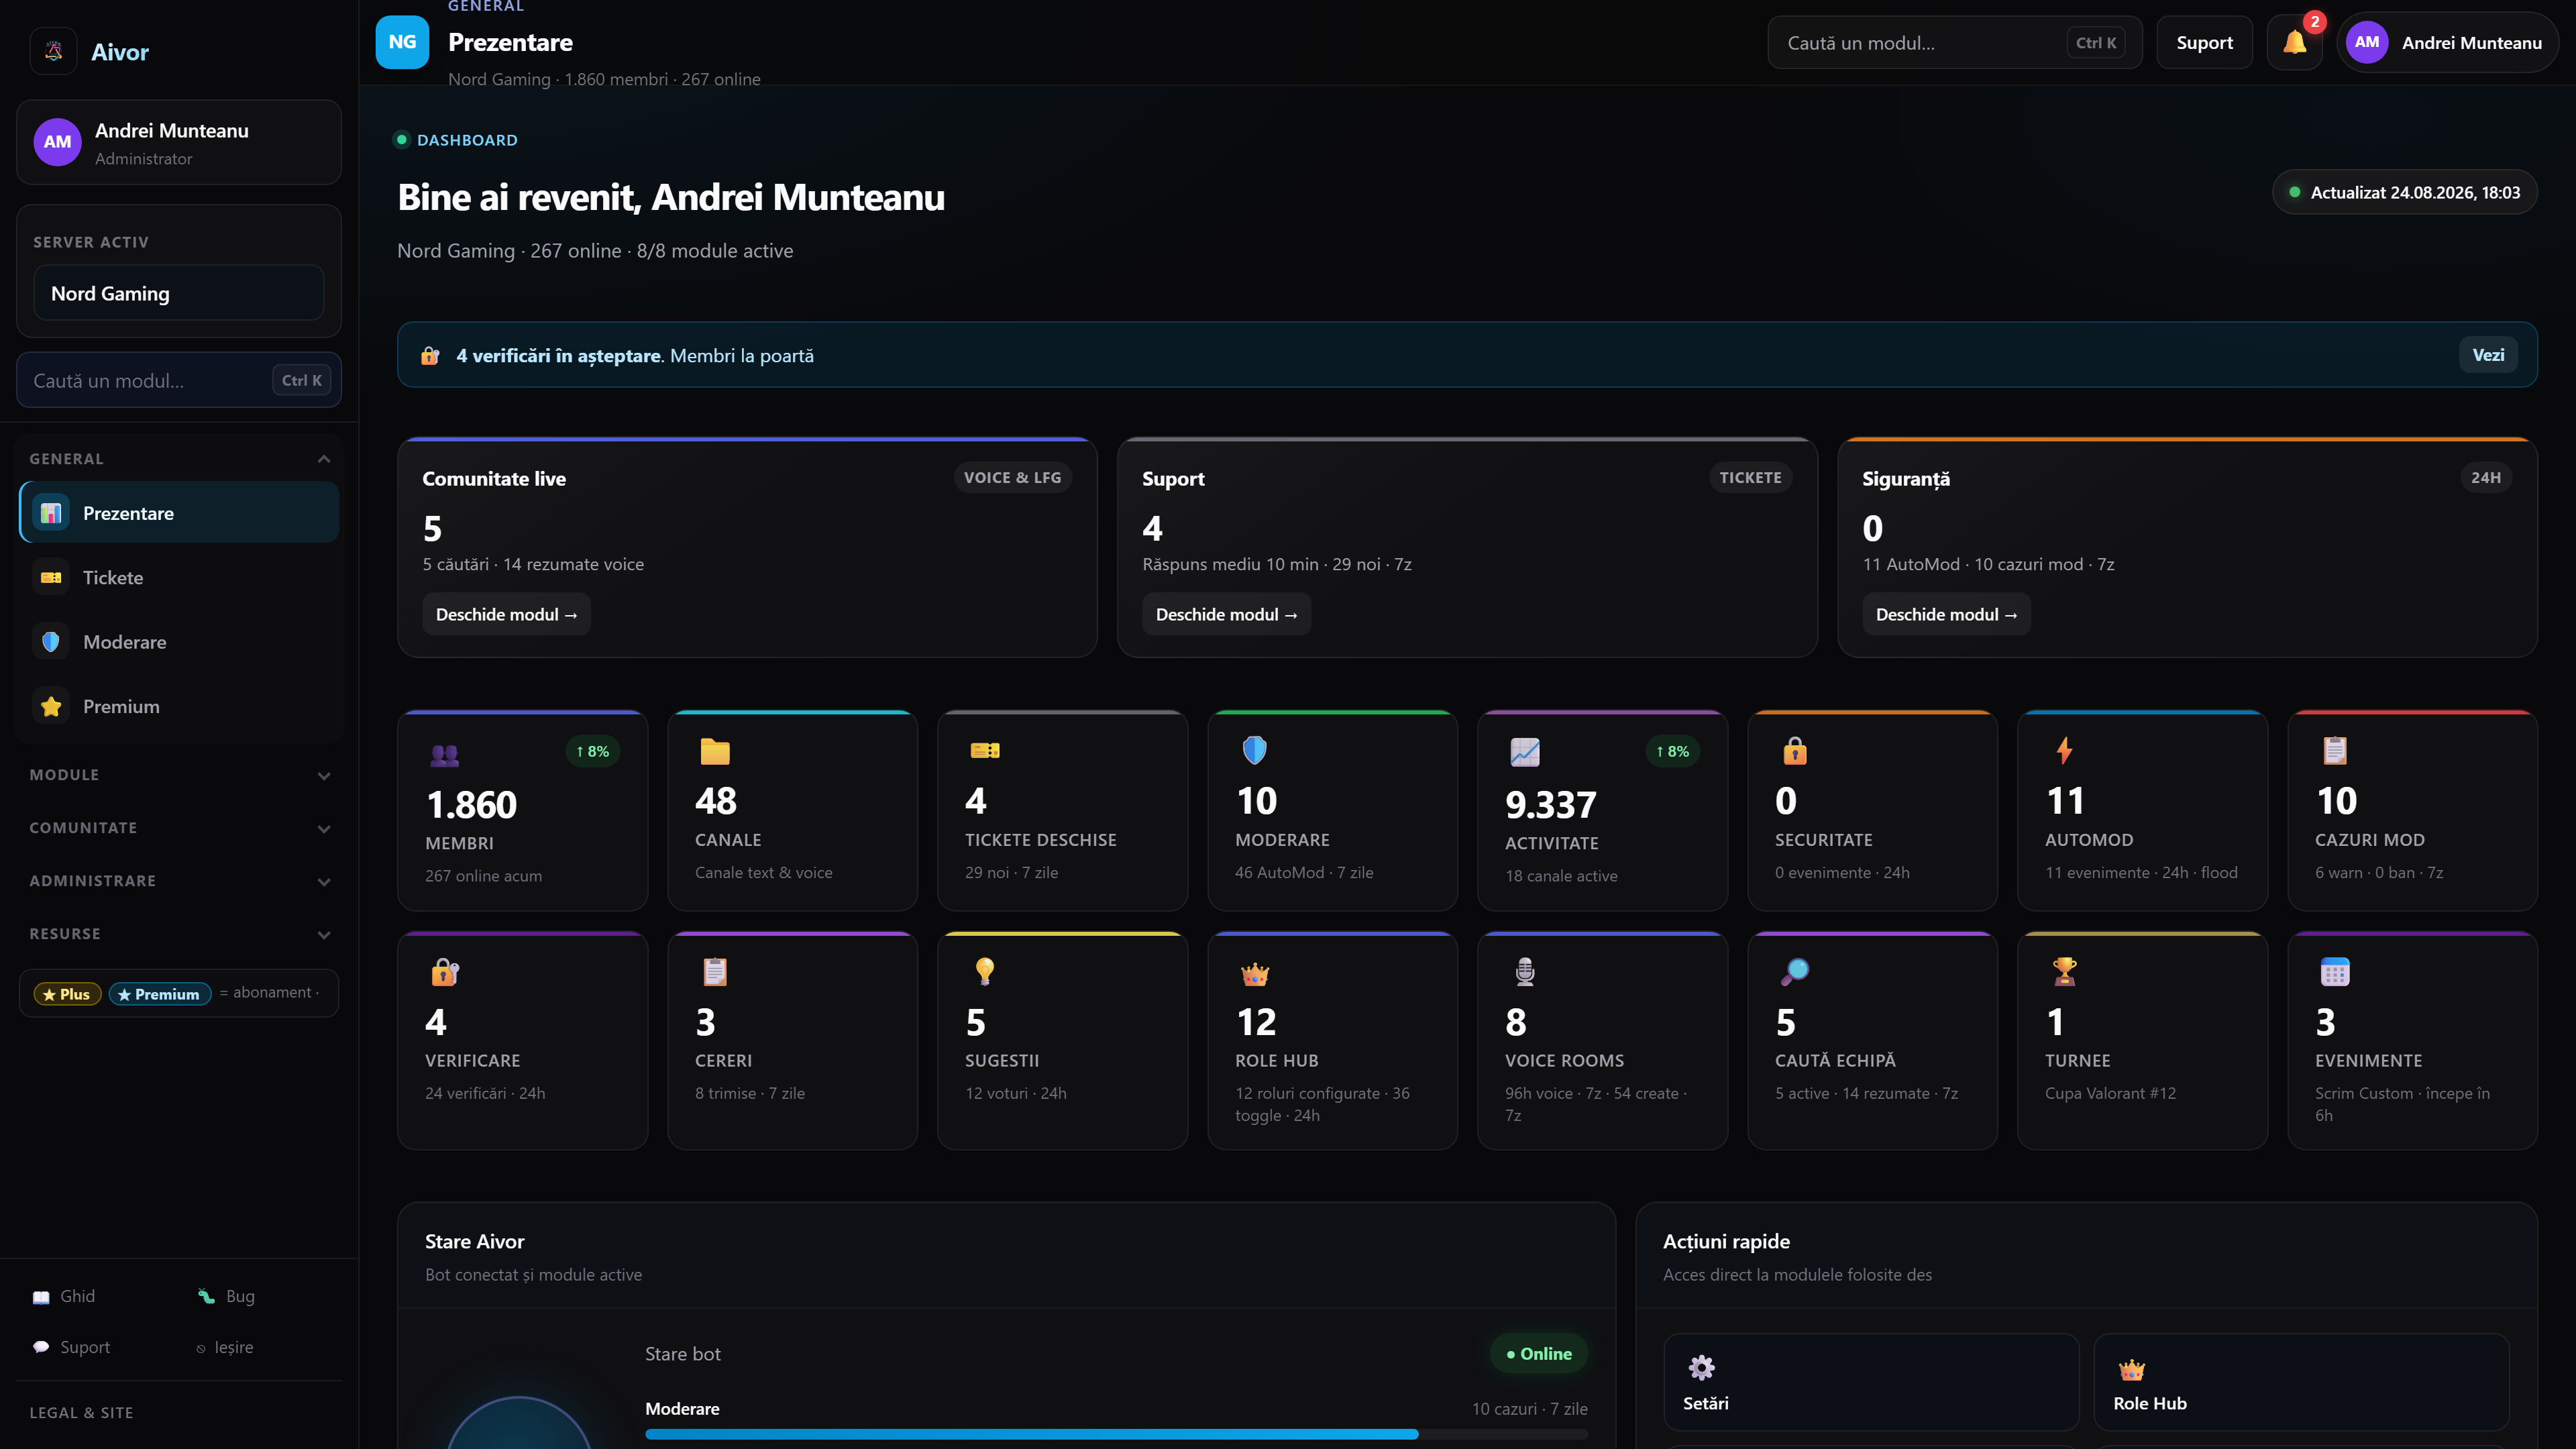Click the Cupa Valorant #12 text
The height and width of the screenshot is (1449, 2576).
(x=2110, y=1093)
